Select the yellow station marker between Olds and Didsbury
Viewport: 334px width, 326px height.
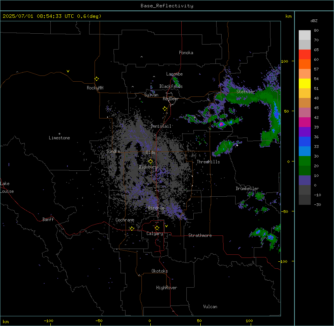pos(150,161)
